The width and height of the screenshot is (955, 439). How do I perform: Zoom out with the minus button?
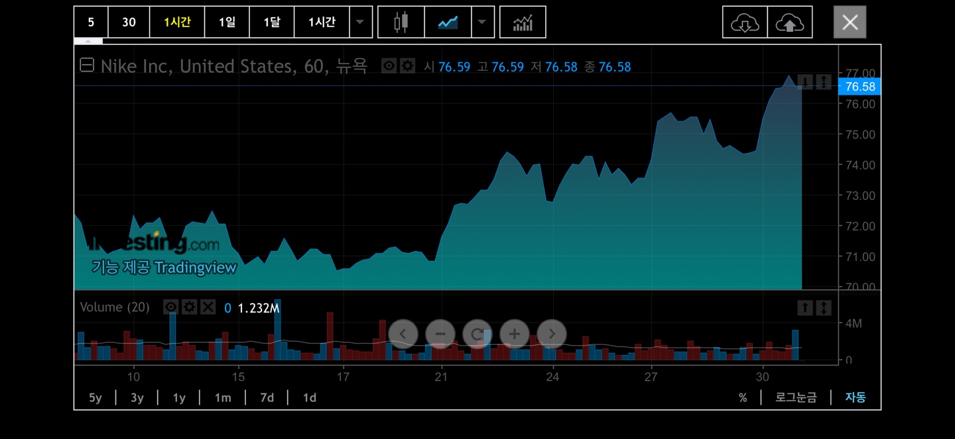pos(440,334)
